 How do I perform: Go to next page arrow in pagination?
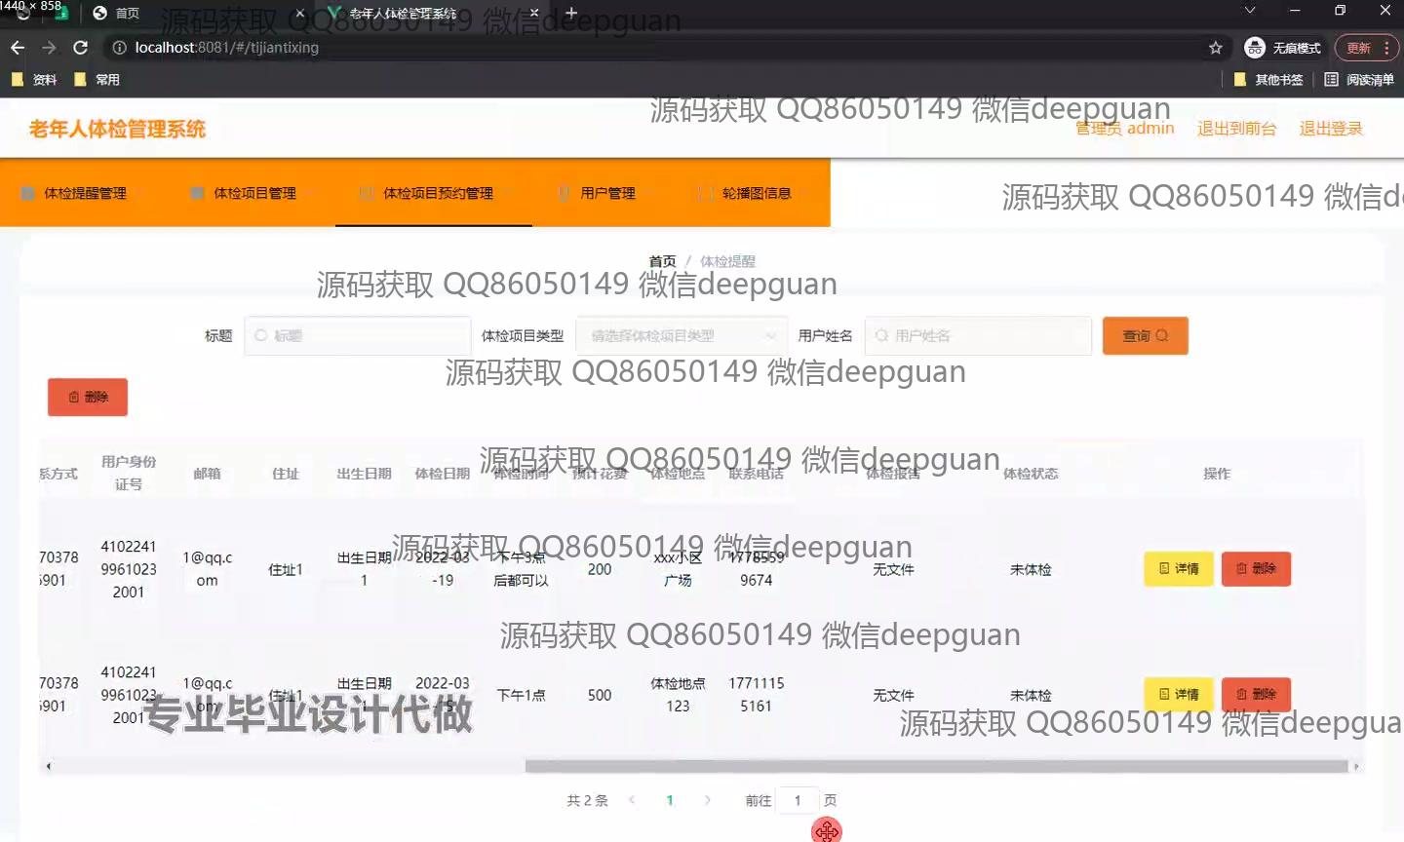[x=707, y=800]
